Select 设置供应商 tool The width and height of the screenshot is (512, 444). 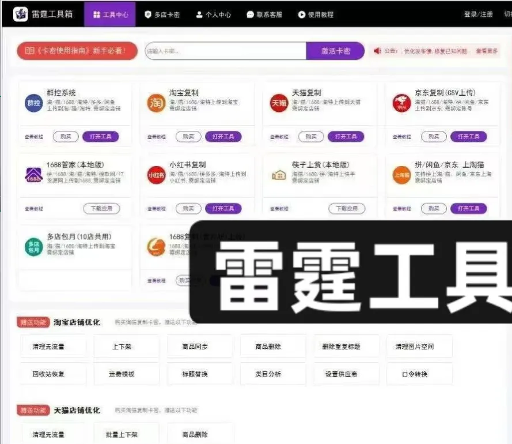click(347, 374)
